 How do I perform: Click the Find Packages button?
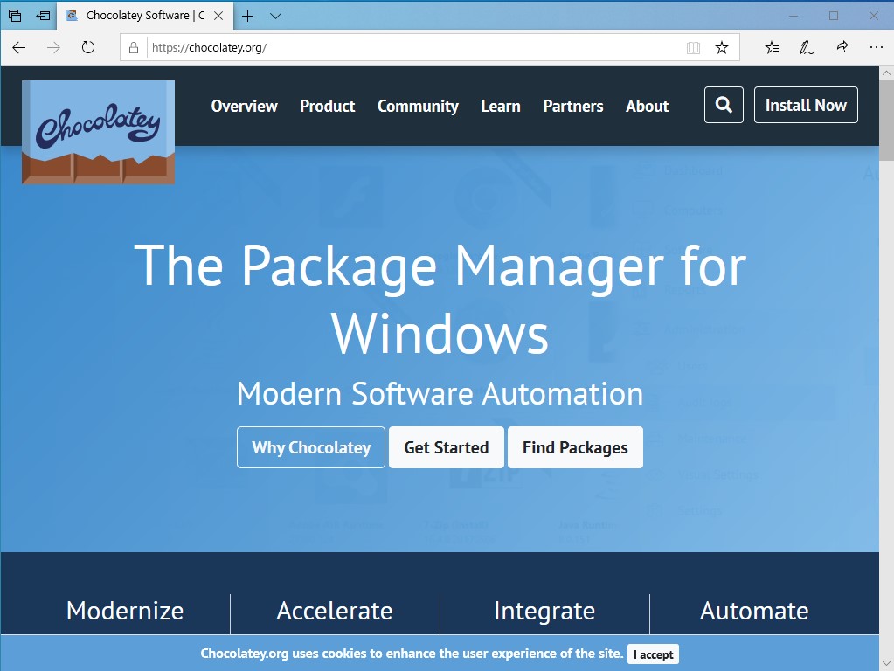tap(575, 447)
